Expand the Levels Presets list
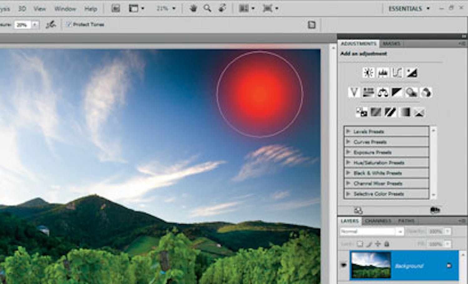Viewport: 468px width, 284px height. tap(348, 132)
